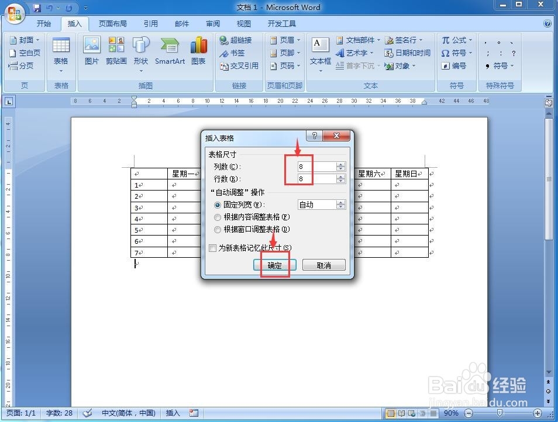The image size is (558, 422).
Task: Switch to the 页面布局 ribbon tab
Action: pyautogui.click(x=112, y=23)
